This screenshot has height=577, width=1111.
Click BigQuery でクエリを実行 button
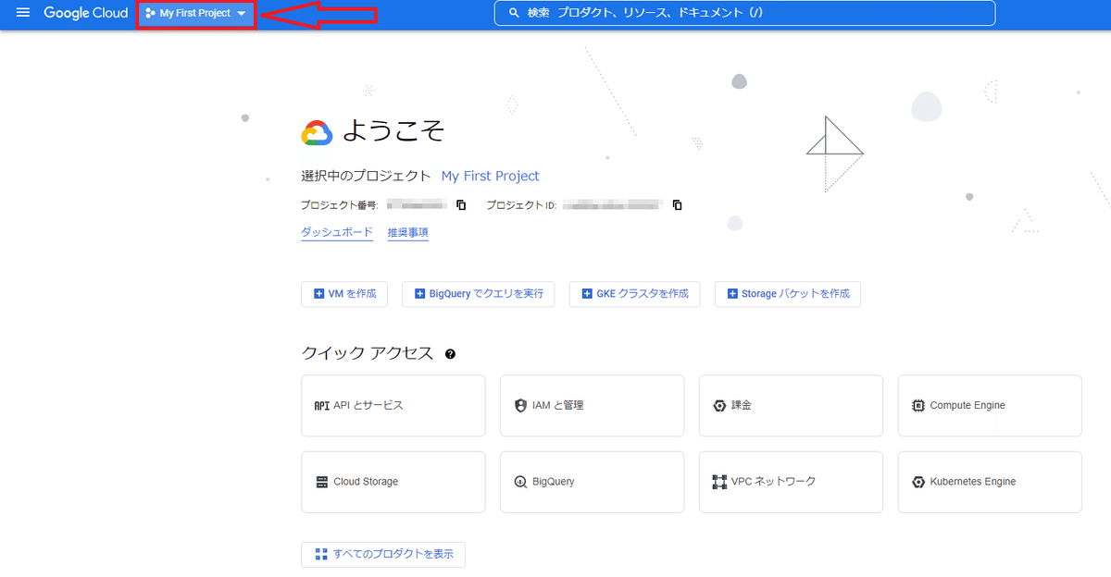[479, 294]
